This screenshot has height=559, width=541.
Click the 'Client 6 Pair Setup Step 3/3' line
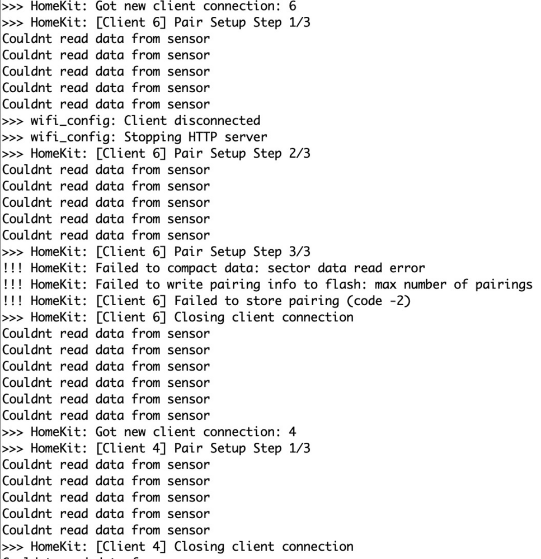[x=156, y=252]
